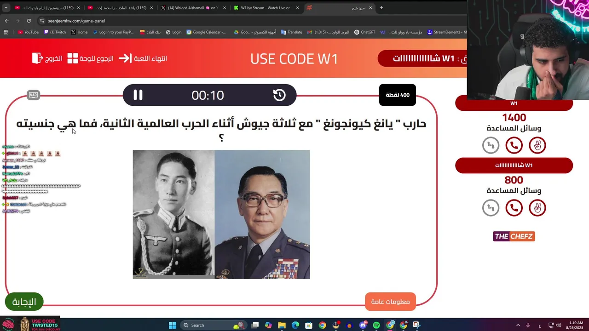Open the clock showing 1:19 AM
Image resolution: width=589 pixels, height=331 pixels.
[x=576, y=325]
